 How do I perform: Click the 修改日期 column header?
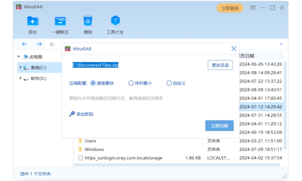click(247, 56)
